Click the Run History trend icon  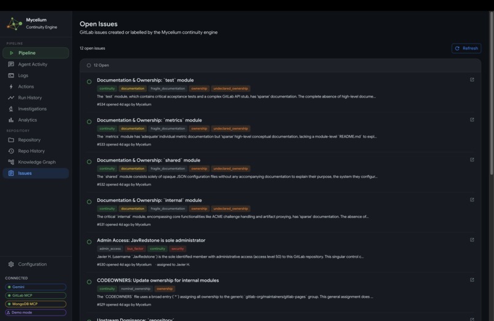point(11,98)
